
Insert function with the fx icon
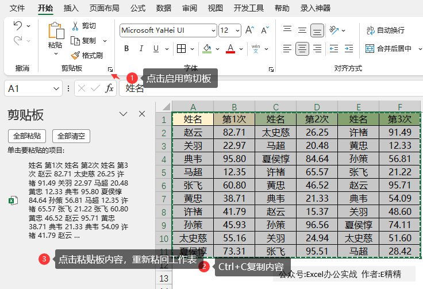tap(109, 88)
